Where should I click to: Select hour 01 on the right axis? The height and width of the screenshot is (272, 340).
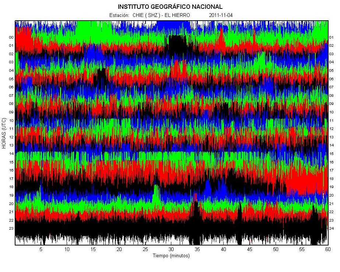tap(332, 38)
